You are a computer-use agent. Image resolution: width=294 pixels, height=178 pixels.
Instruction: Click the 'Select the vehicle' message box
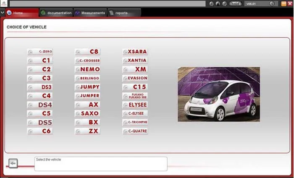tap(101, 164)
